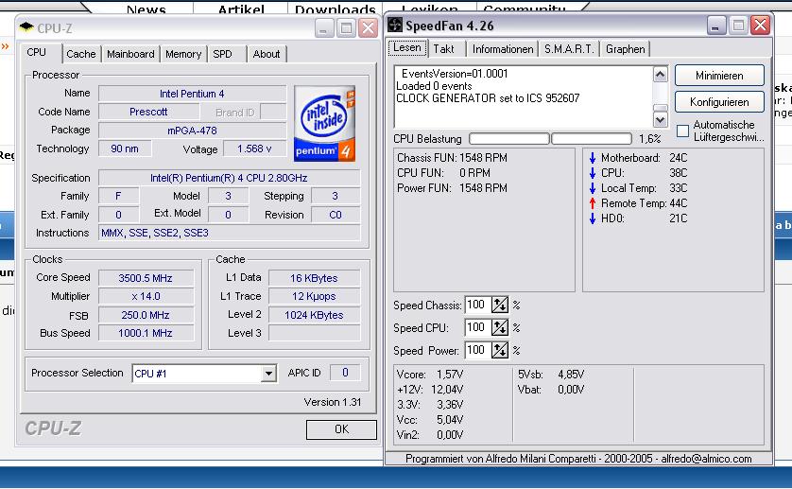
Task: Click the Bus Speed value 1000.1 MHz
Action: [x=146, y=333]
